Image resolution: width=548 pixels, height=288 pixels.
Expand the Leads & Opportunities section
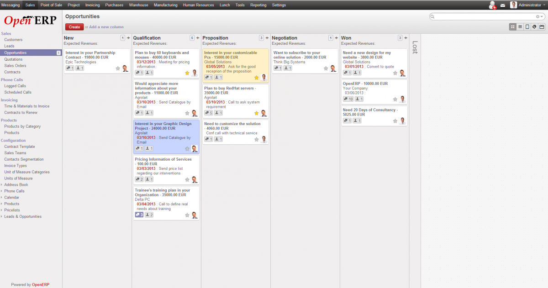(x=22, y=217)
